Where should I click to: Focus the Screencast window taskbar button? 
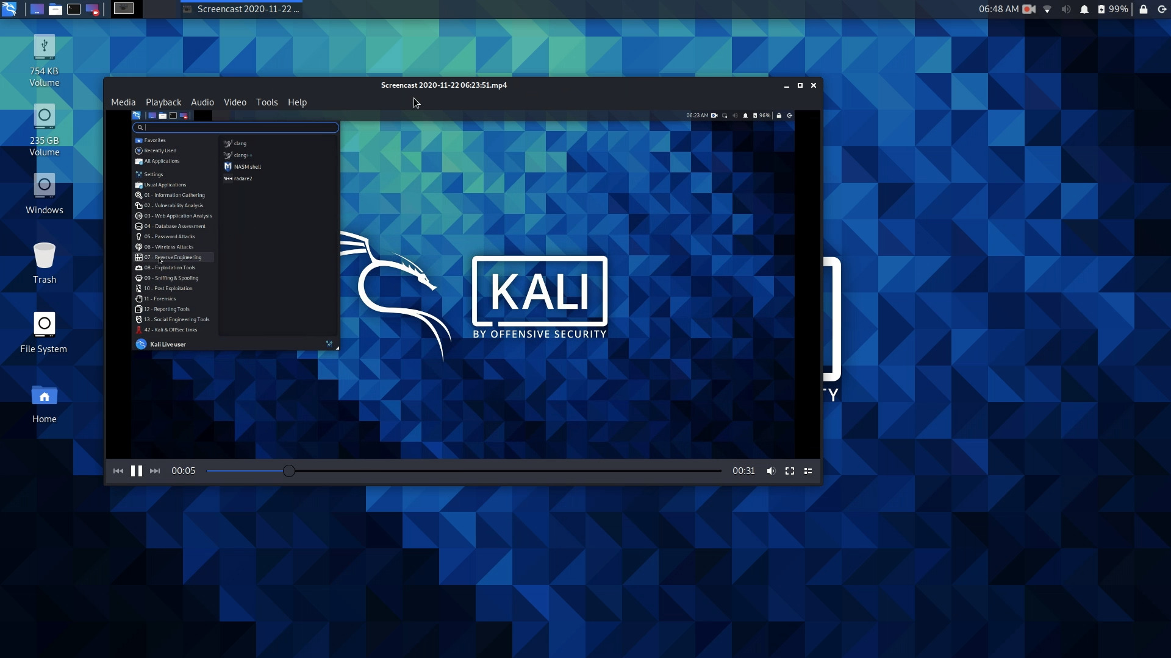[242, 9]
